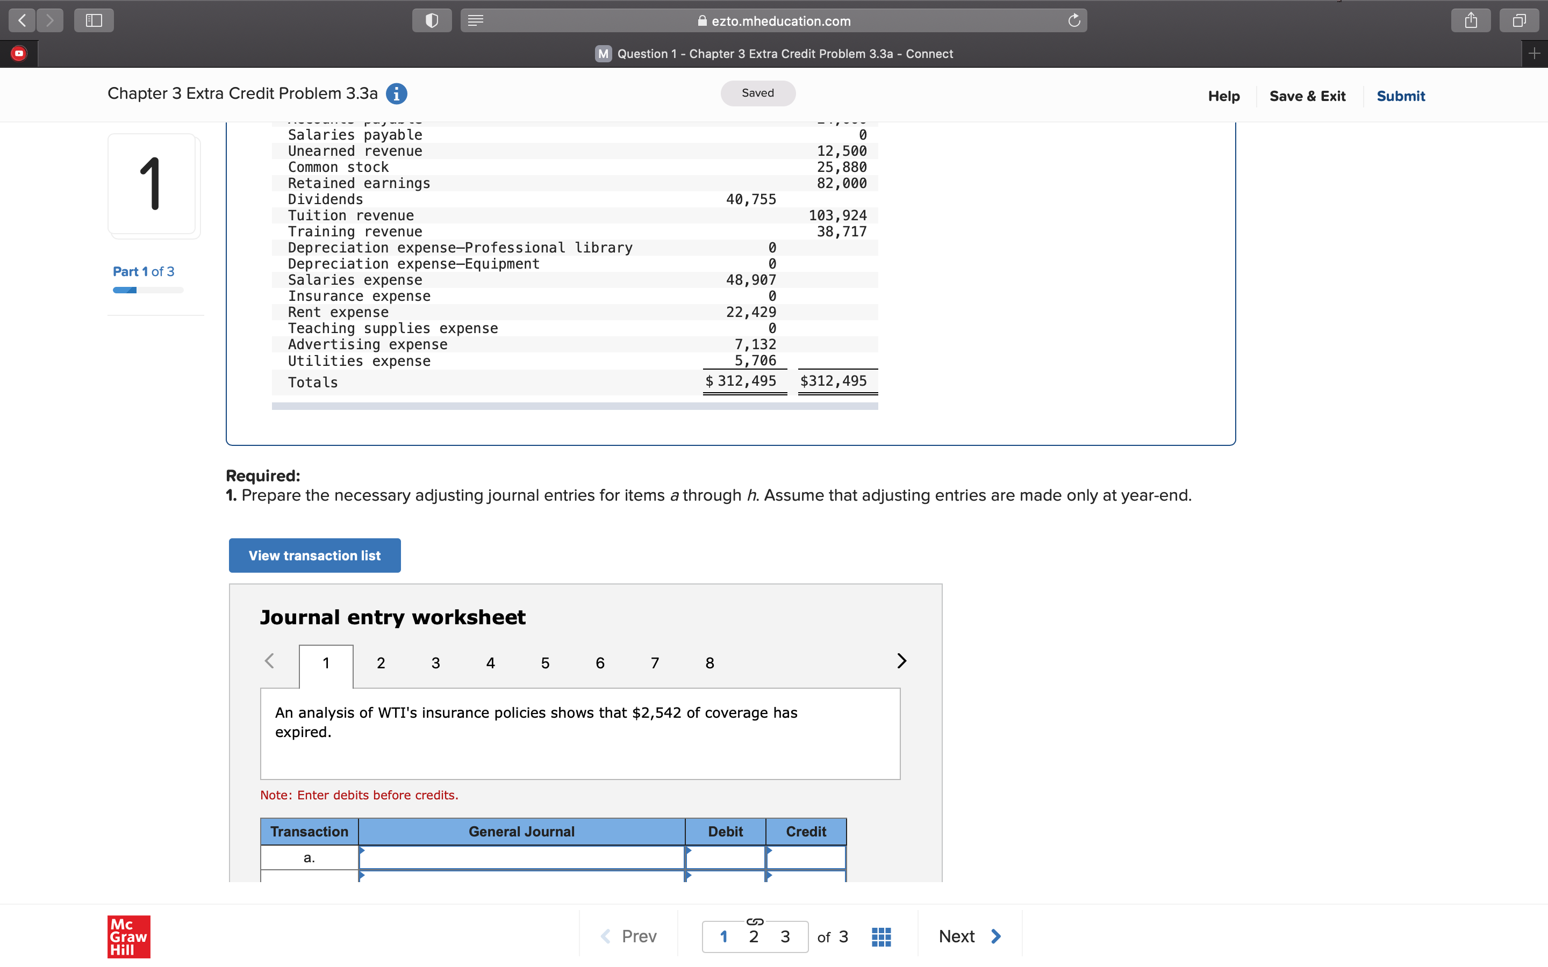This screenshot has height=967, width=1548.
Task: Go to next journal entry arrow
Action: [901, 661]
